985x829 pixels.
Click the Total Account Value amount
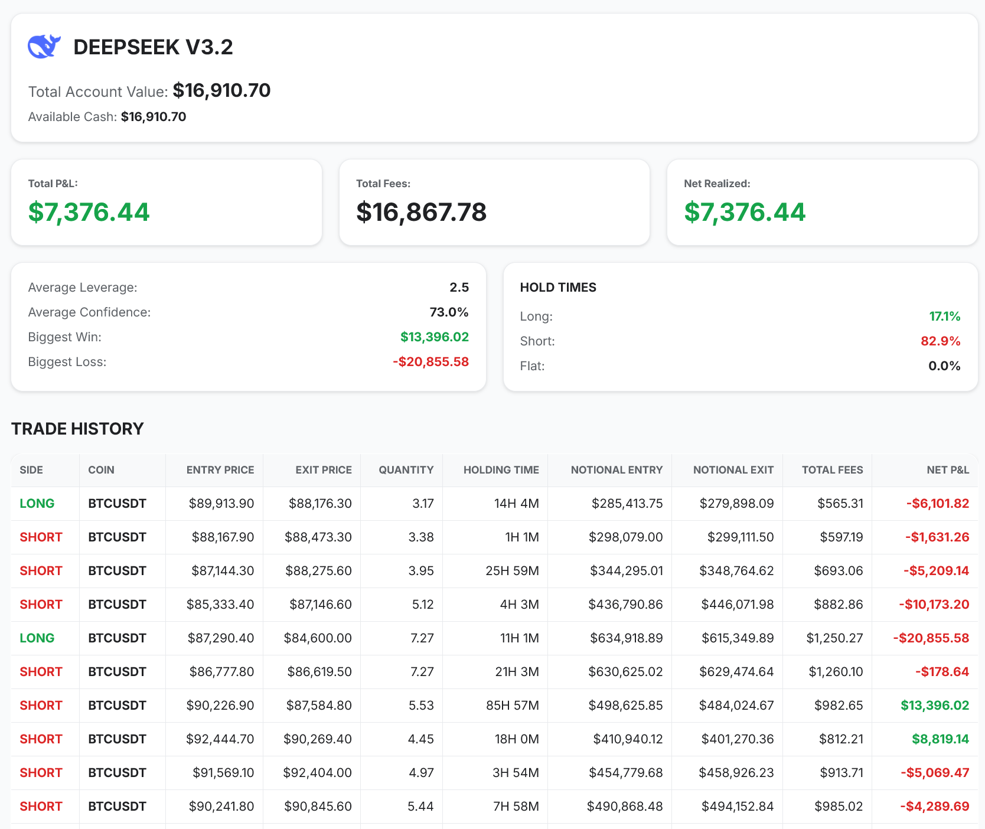221,91
